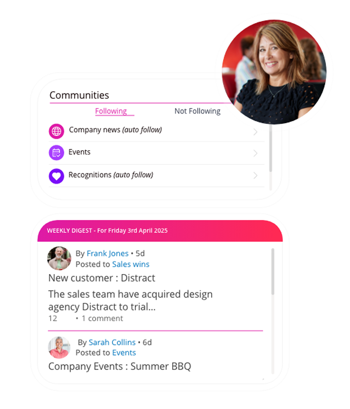Screen dimensions: 350x409
Task: Switch to the Following tab
Action: click(x=111, y=111)
